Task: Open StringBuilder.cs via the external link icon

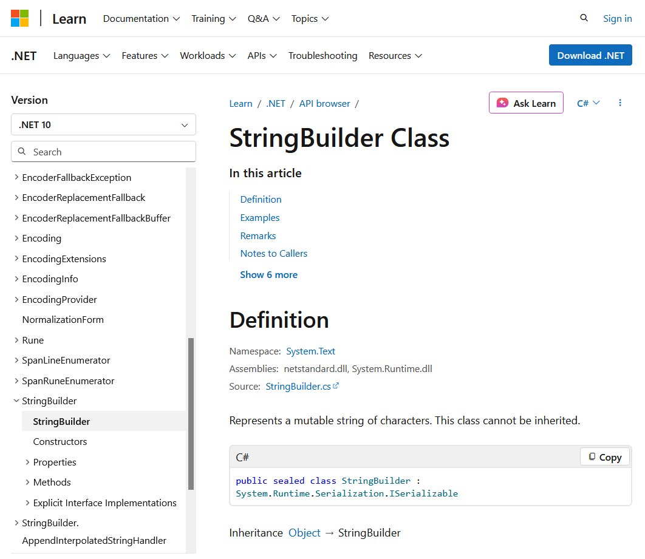Action: click(336, 385)
